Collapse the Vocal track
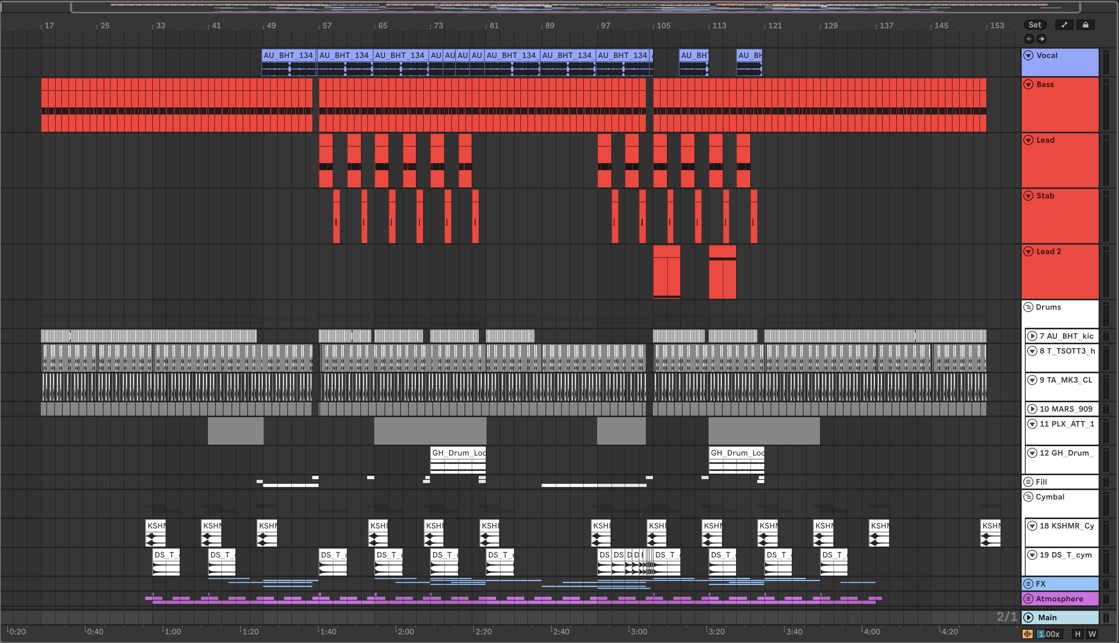 (1028, 55)
